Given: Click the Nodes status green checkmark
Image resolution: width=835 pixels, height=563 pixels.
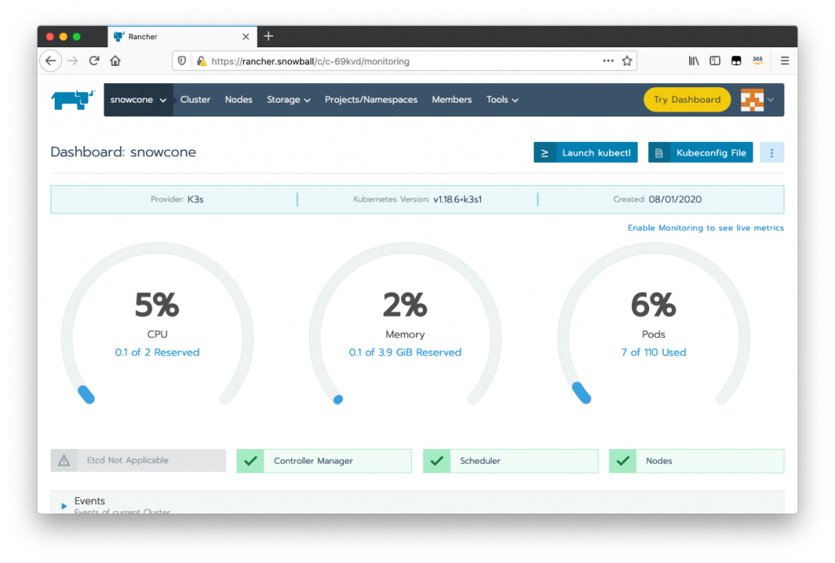Looking at the screenshot, I should (622, 461).
